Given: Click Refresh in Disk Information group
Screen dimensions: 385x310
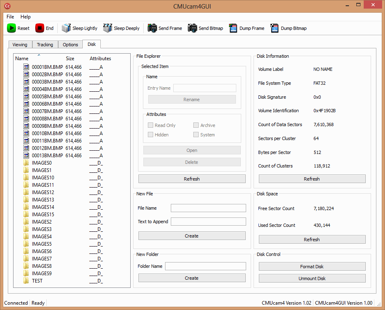Looking at the screenshot, I should (312, 179).
